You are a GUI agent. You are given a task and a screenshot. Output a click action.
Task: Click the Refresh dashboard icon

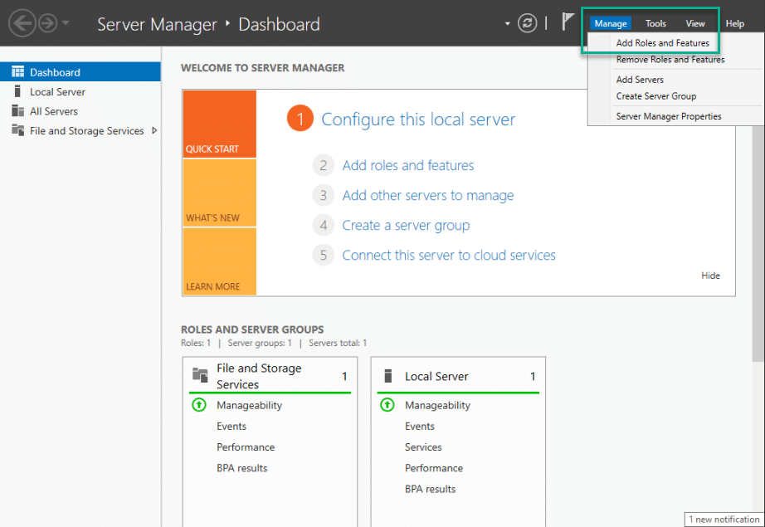[x=527, y=23]
